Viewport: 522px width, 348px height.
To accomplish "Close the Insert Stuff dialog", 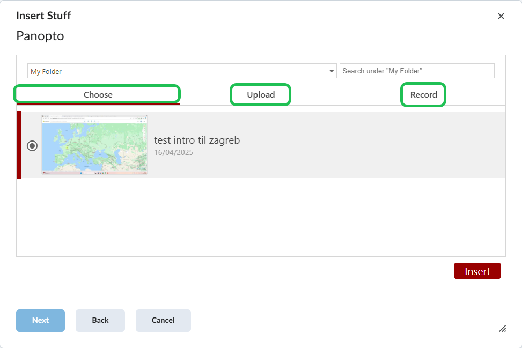I will 501,16.
